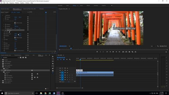Filter Effects by Accelerated Effects icon
This screenshot has width=169, height=95.
point(21,58)
